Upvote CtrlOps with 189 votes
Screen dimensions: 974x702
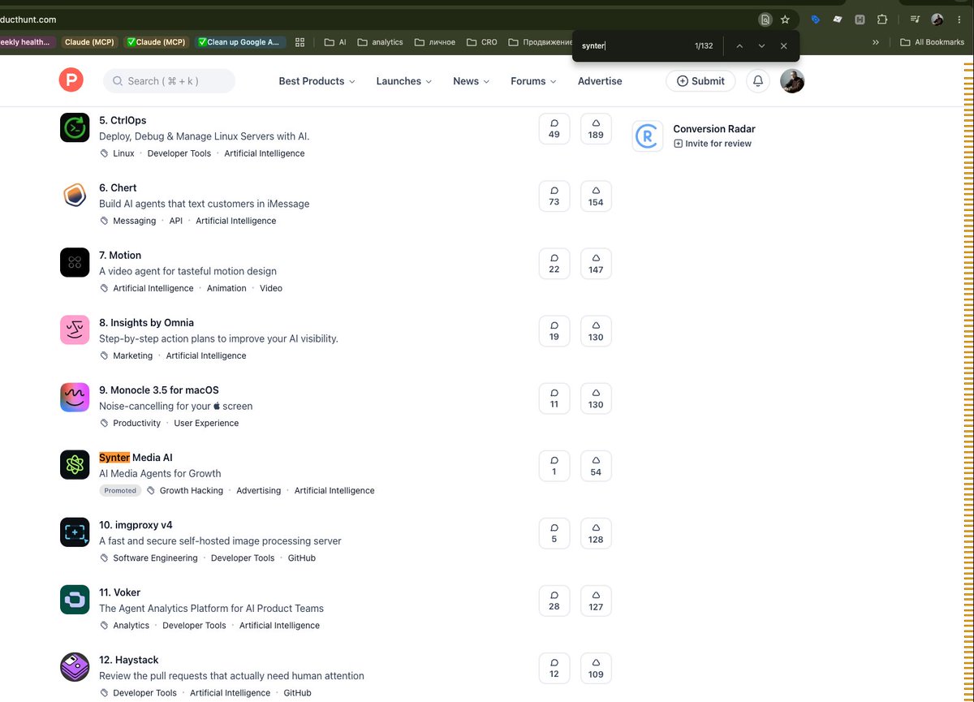[596, 129]
